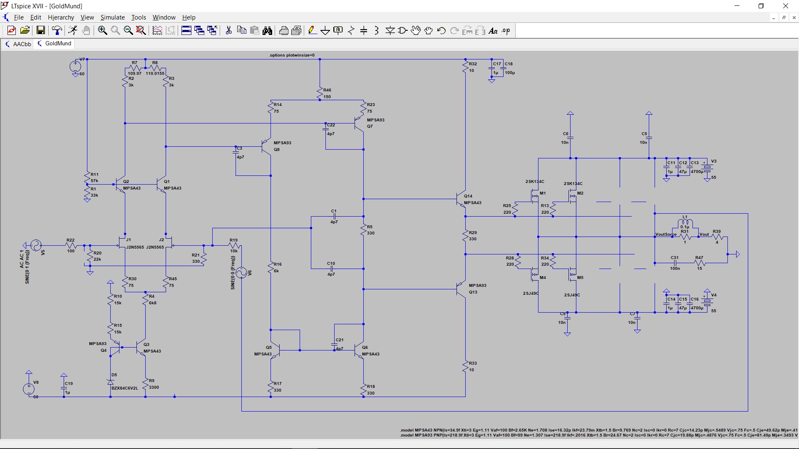Open the View menu
This screenshot has height=449, width=799.
point(87,17)
